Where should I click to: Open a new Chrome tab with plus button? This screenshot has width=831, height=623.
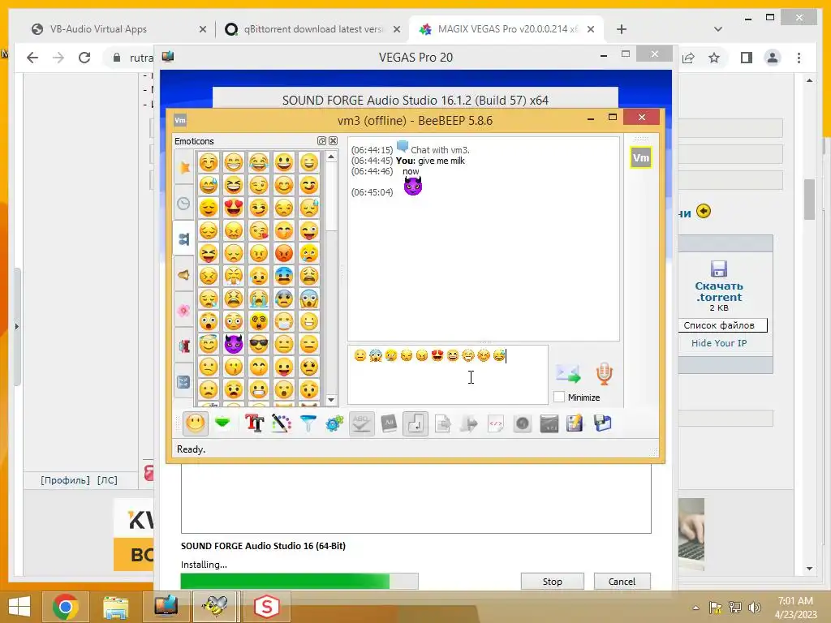tap(622, 29)
